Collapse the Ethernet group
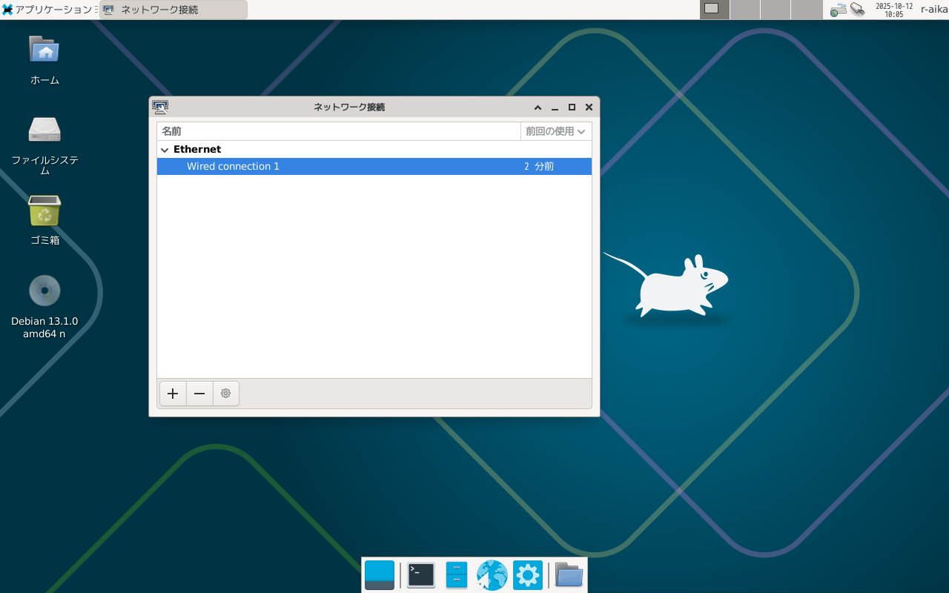Image resolution: width=949 pixels, height=593 pixels. tap(165, 150)
